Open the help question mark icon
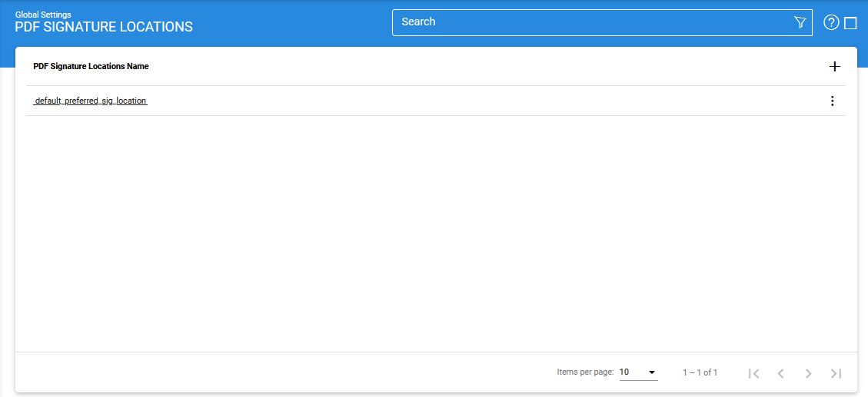 click(831, 22)
